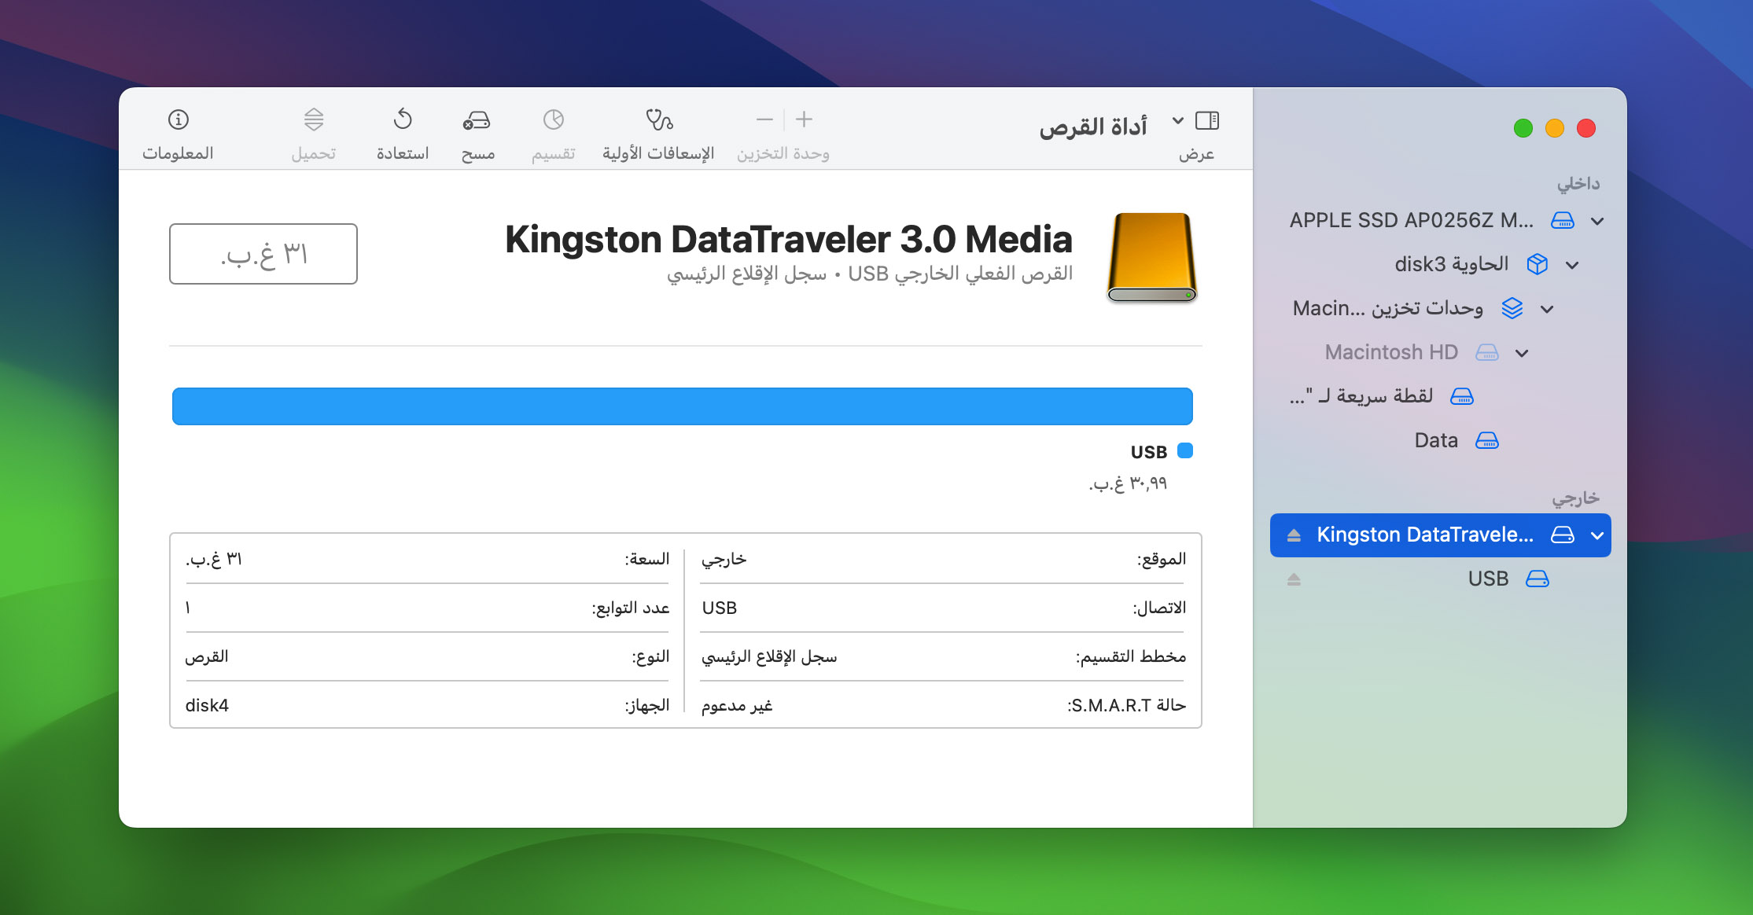Click the غير مدعوم S.M.A.R.T value
This screenshot has height=915, width=1753.
[x=737, y=706]
